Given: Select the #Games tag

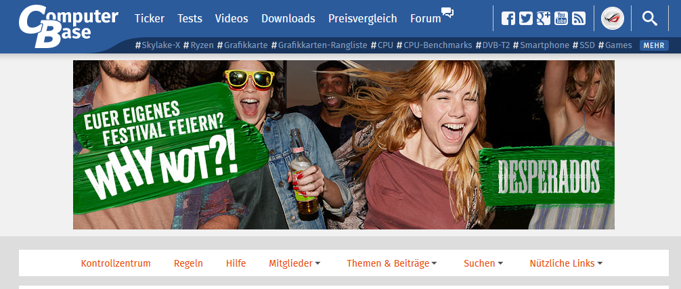Looking at the screenshot, I should [x=615, y=45].
